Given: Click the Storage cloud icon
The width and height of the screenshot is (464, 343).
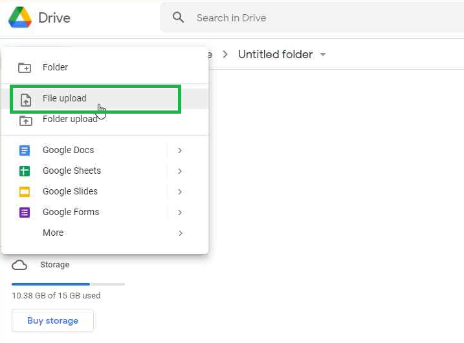Looking at the screenshot, I should (19, 265).
